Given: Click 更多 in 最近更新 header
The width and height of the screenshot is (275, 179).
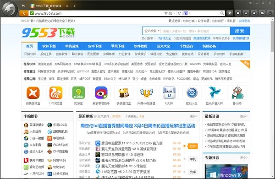Looking at the screenshot, I should [x=193, y=116].
